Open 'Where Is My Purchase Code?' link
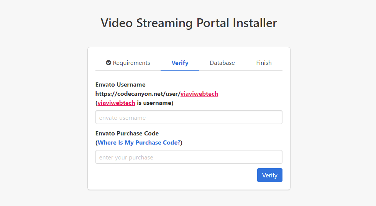The image size is (376, 206). tap(139, 143)
